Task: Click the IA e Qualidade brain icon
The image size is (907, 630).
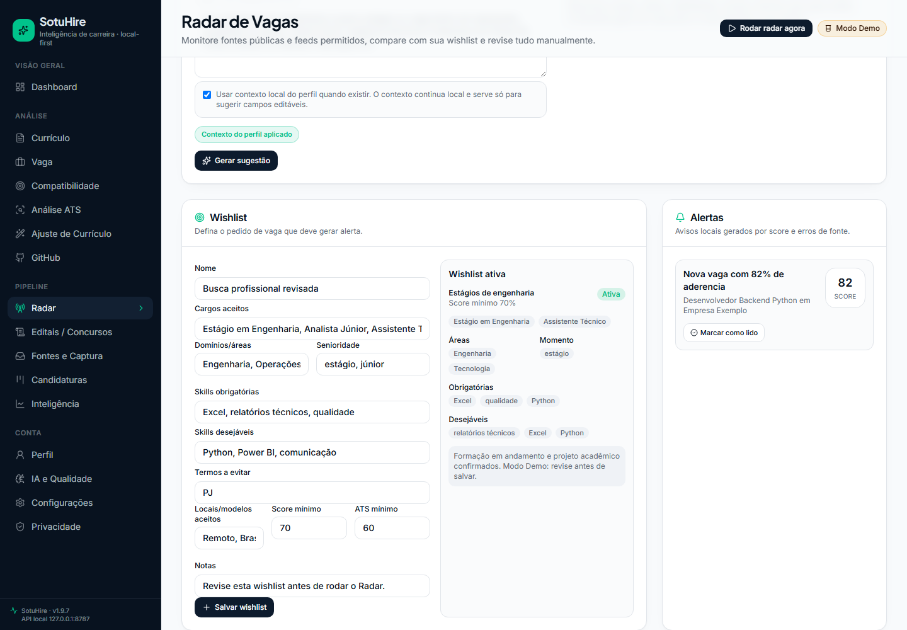Action: click(x=20, y=479)
